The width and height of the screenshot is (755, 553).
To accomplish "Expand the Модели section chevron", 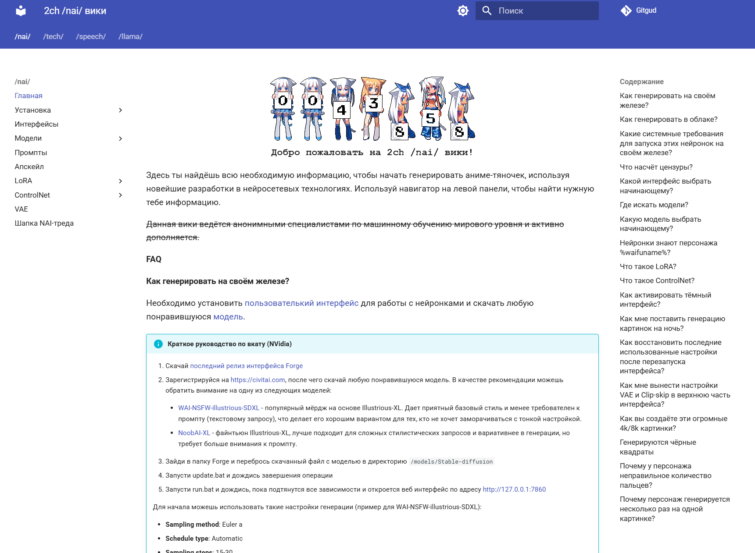I will tap(120, 138).
